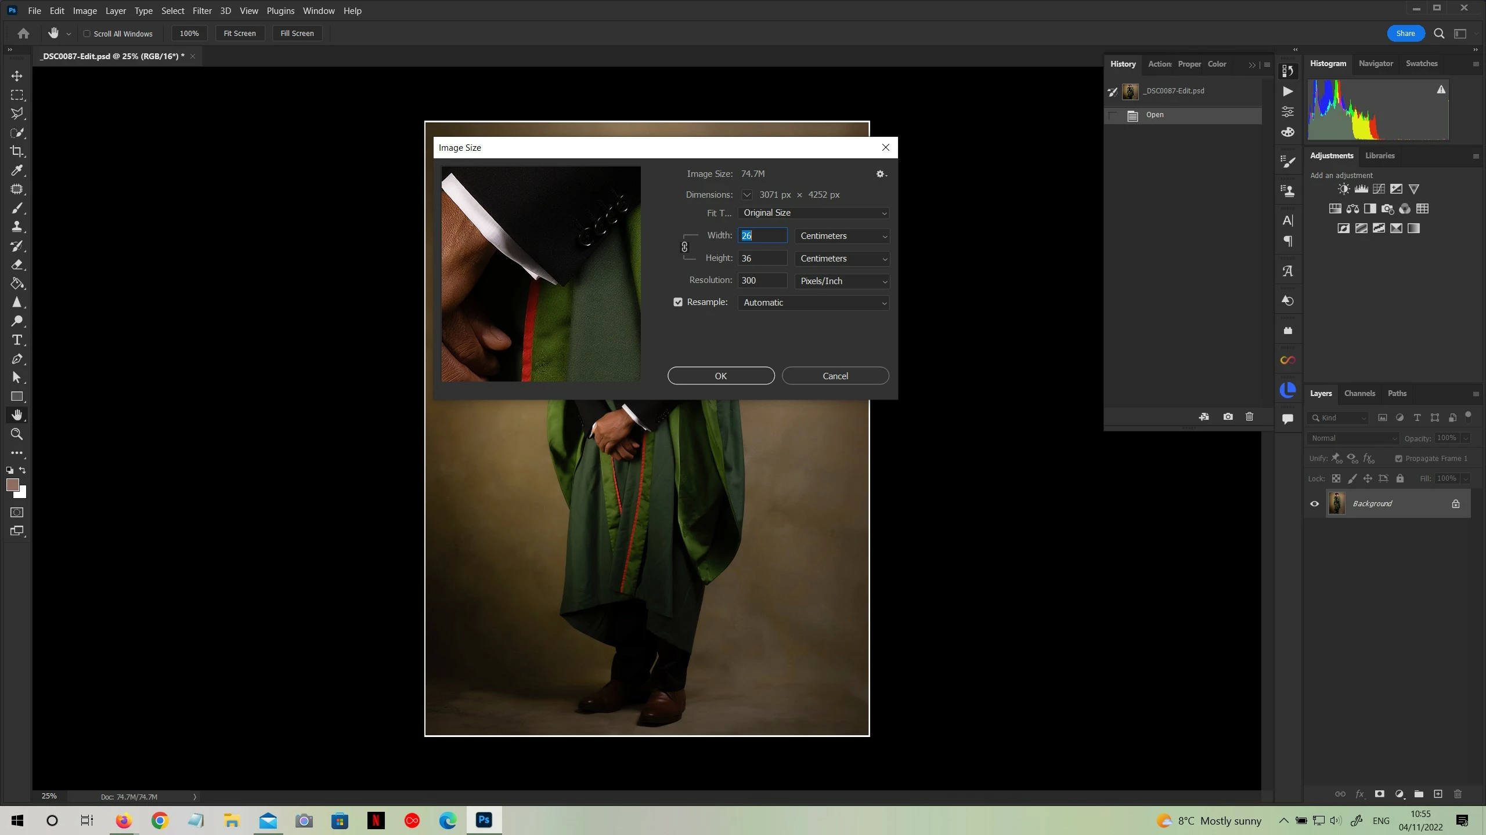Select the Horizontal Type tool
The image size is (1486, 835).
tap(17, 340)
